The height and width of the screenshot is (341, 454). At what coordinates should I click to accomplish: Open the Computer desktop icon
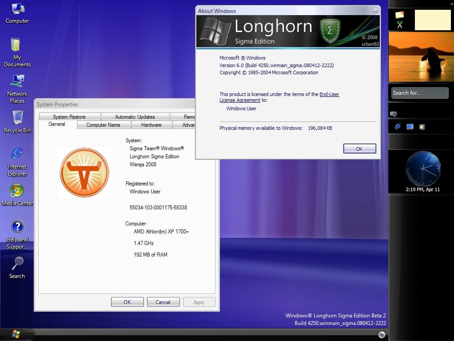17,13
